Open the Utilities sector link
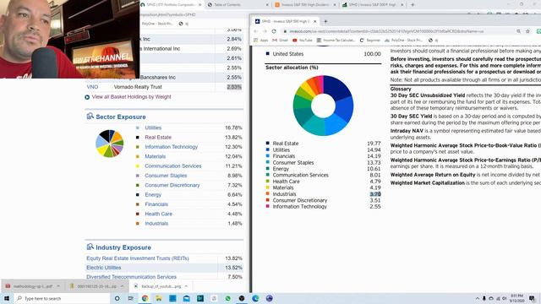Screen dimensions: 541x304 [x=153, y=128]
